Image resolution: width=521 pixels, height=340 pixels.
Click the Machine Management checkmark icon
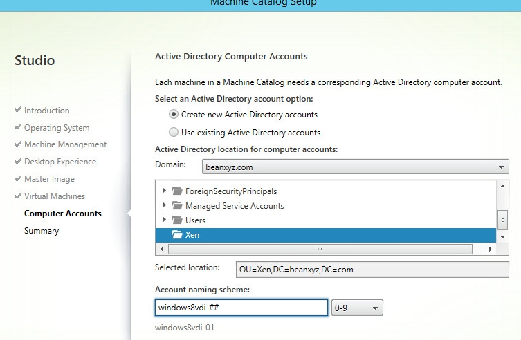pyautogui.click(x=18, y=144)
